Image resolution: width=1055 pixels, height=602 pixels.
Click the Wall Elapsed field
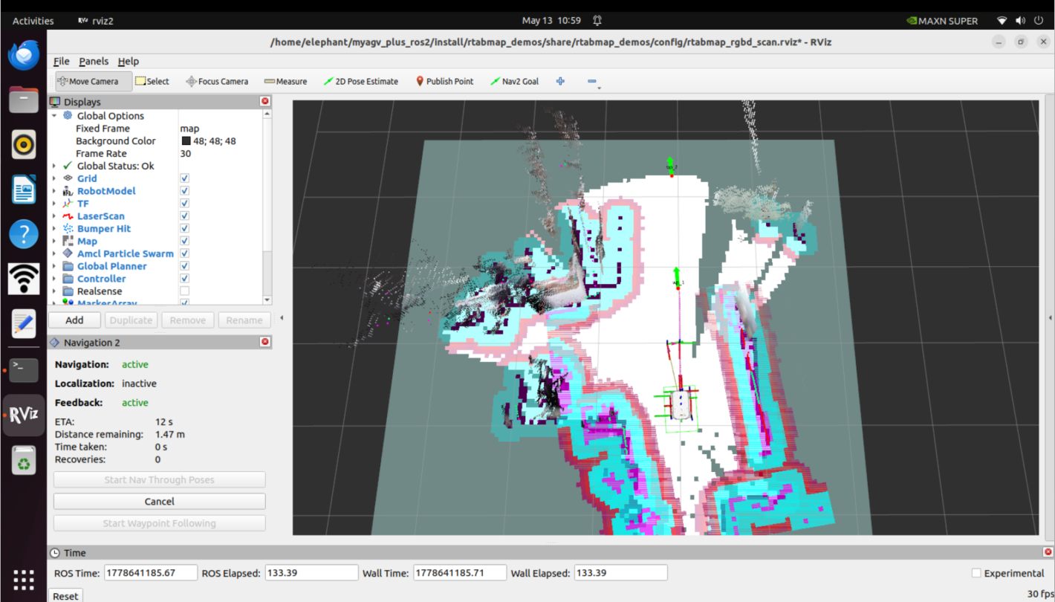pyautogui.click(x=620, y=573)
